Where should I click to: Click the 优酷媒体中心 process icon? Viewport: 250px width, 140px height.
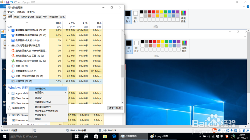[x=13, y=71]
